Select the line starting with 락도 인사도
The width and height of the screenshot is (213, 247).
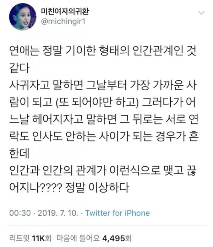point(104,136)
